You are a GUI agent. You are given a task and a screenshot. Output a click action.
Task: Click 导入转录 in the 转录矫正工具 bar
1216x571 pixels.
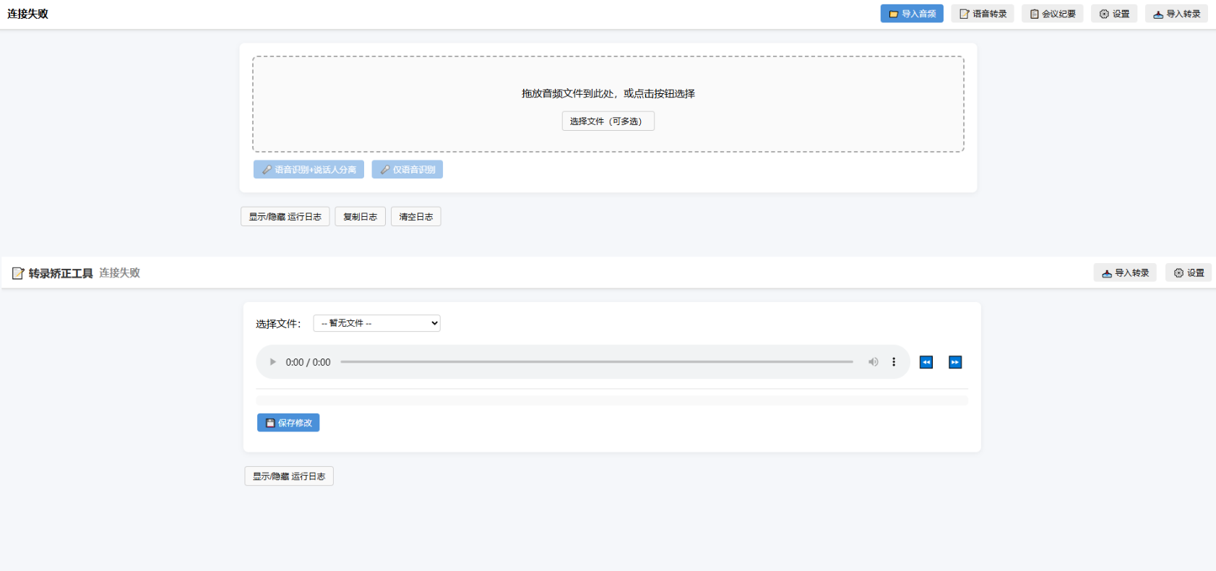pyautogui.click(x=1125, y=272)
